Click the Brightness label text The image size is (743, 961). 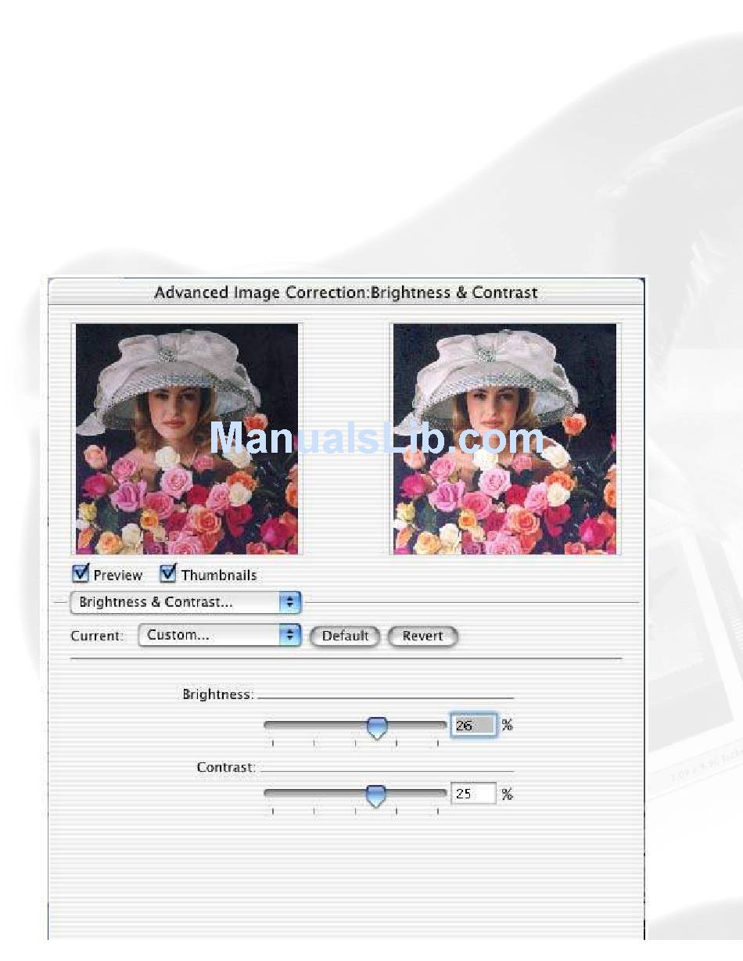click(x=218, y=694)
